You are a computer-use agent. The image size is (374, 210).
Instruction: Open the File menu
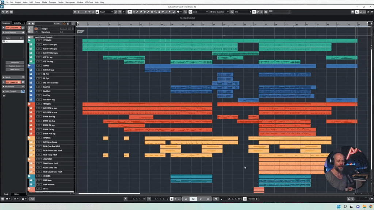click(7, 2)
